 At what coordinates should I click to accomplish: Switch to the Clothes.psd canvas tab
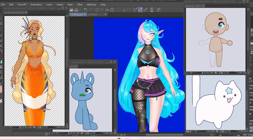(x=78, y=14)
